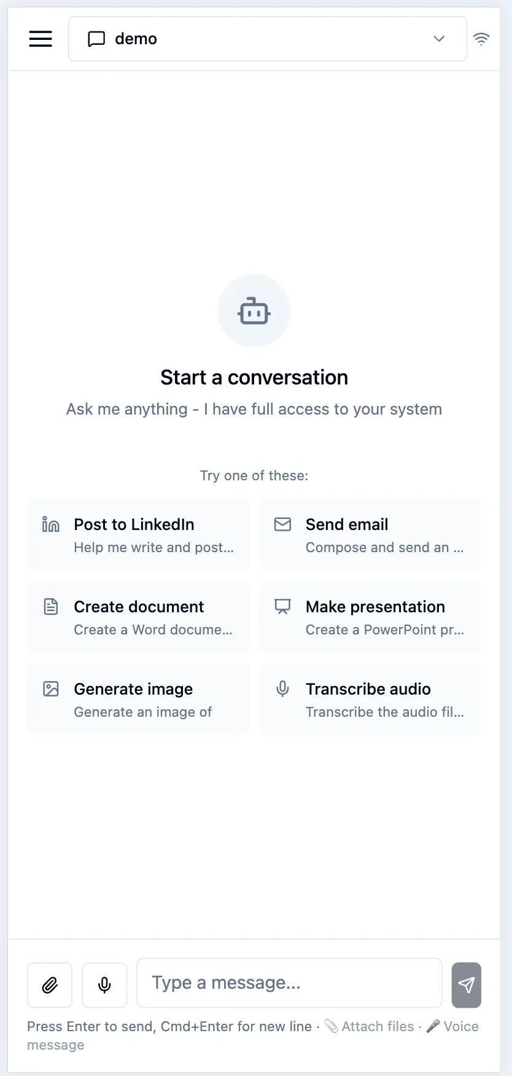Click the robot avatar icon

coord(254,311)
